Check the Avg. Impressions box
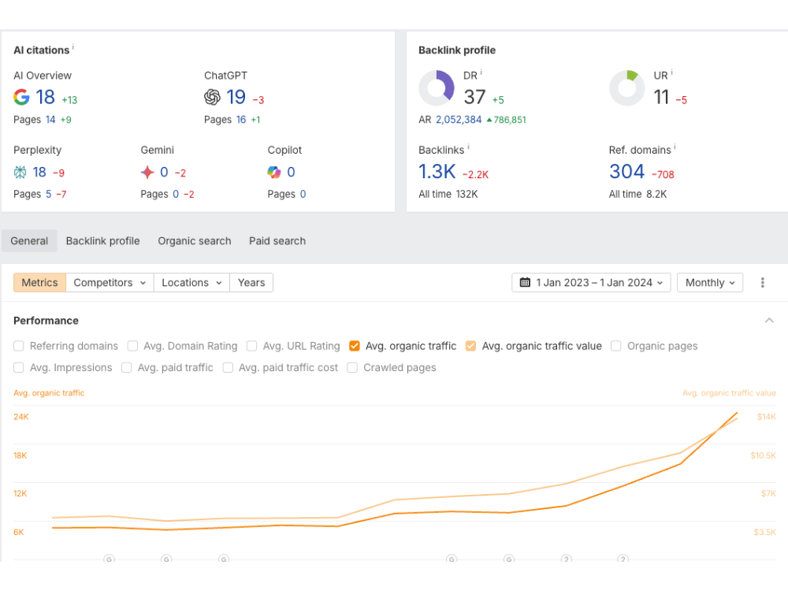Screen dimensions: 788x591 [18, 367]
